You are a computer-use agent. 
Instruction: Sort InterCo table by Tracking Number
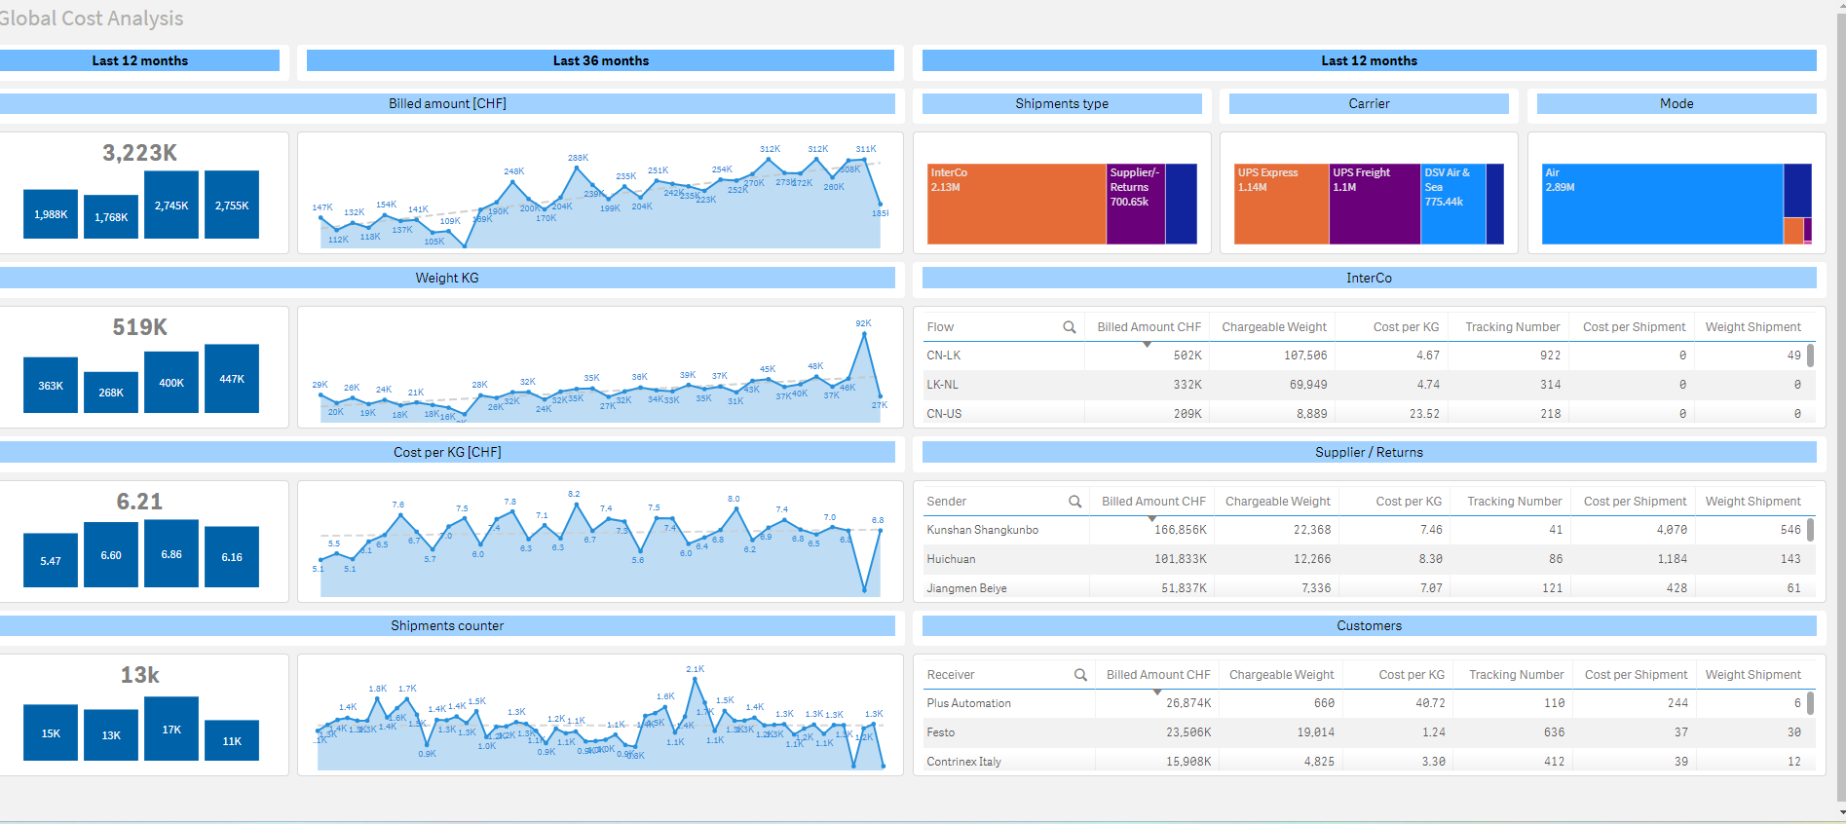[x=1512, y=327]
